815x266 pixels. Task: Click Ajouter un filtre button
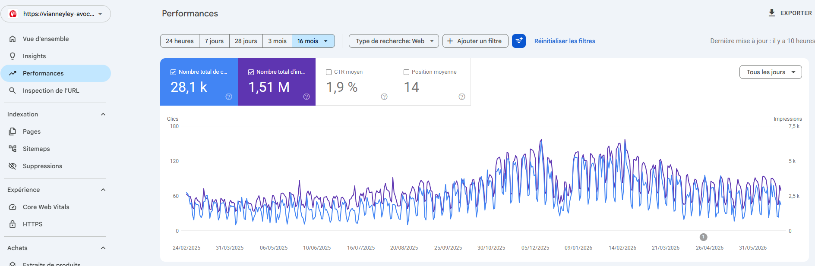coord(475,41)
